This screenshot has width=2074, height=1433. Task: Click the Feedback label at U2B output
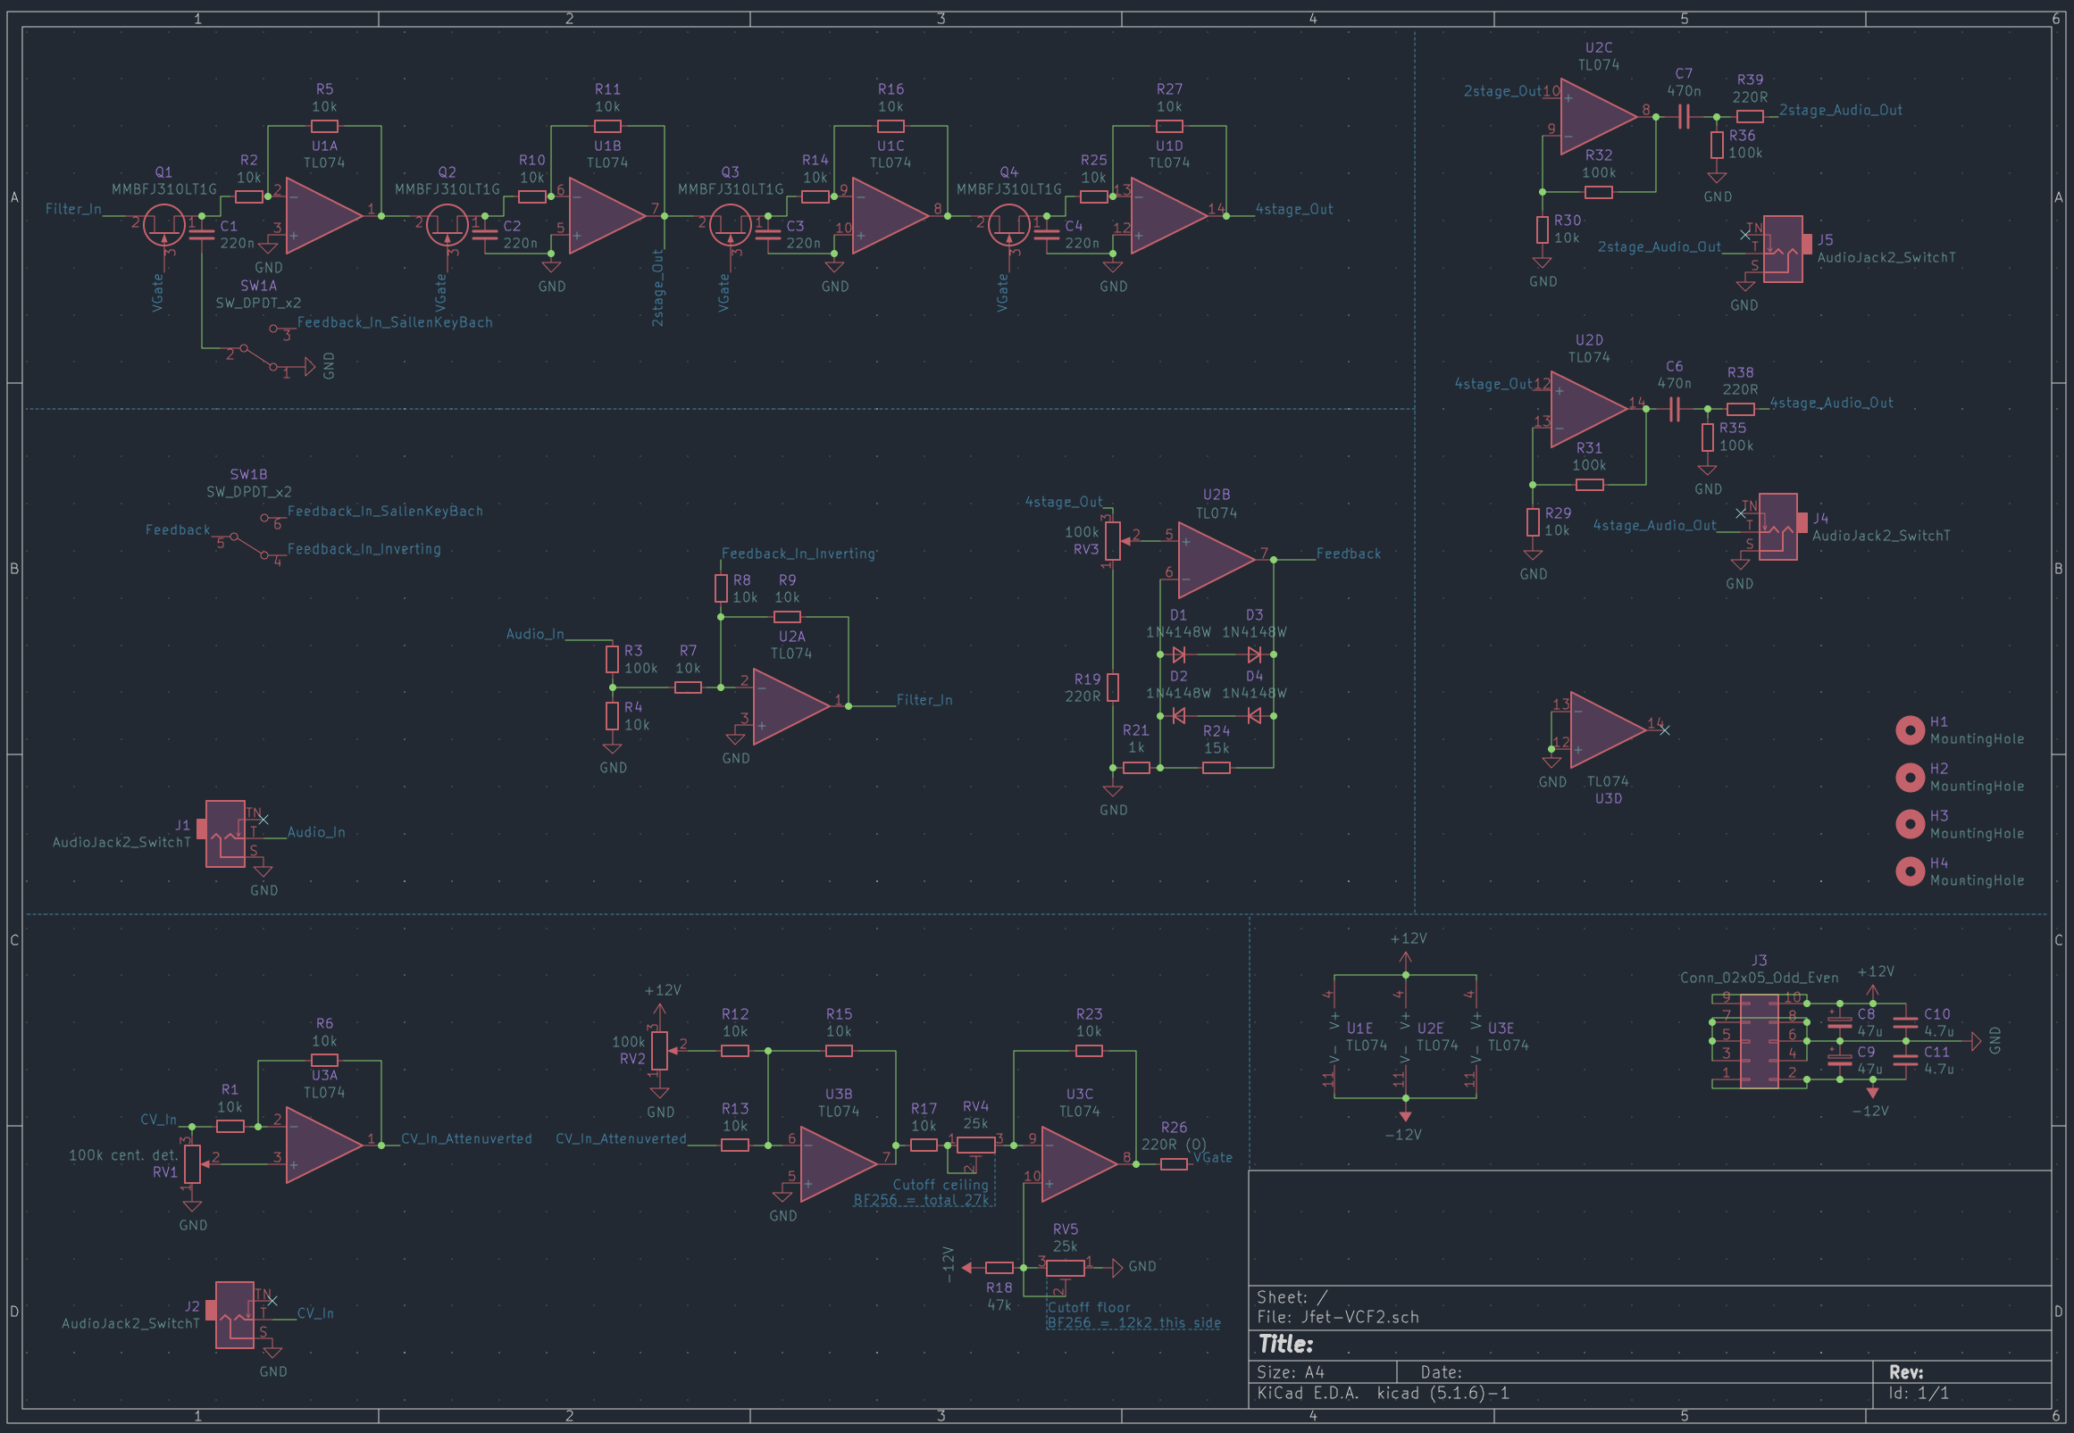(x=1348, y=554)
